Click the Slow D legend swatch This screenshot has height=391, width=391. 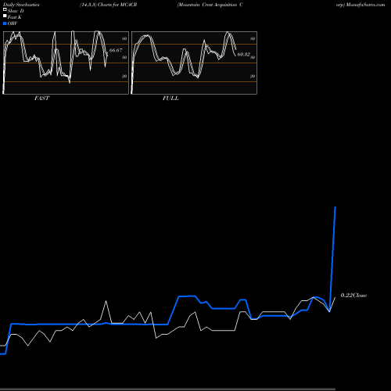[x=5, y=9]
